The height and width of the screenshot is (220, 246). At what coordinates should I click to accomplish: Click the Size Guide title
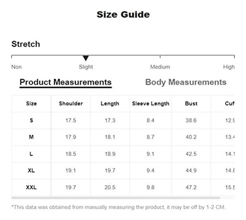pyautogui.click(x=123, y=15)
